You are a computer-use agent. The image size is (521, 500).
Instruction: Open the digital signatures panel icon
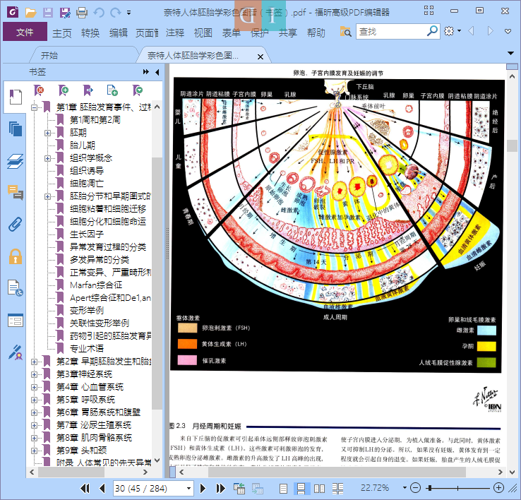pos(16,352)
